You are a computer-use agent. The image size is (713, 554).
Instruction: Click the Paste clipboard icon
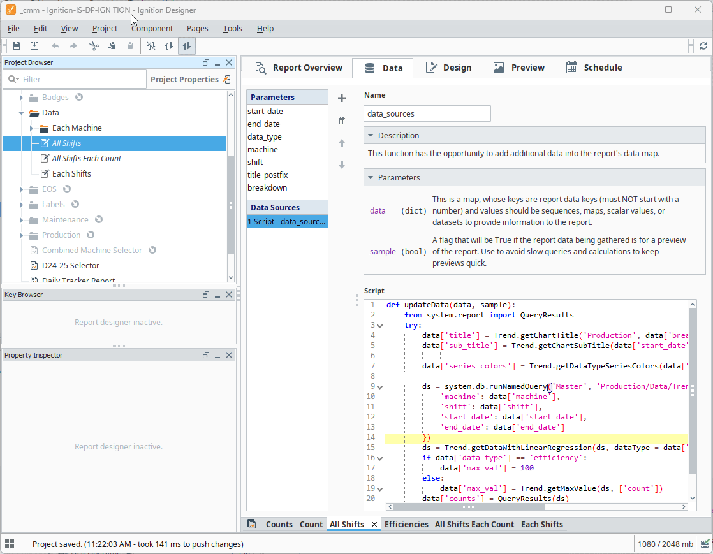pyautogui.click(x=130, y=46)
